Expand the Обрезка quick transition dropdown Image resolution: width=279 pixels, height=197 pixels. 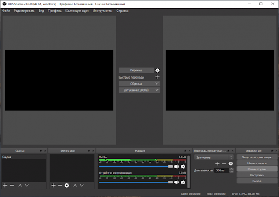click(157, 83)
